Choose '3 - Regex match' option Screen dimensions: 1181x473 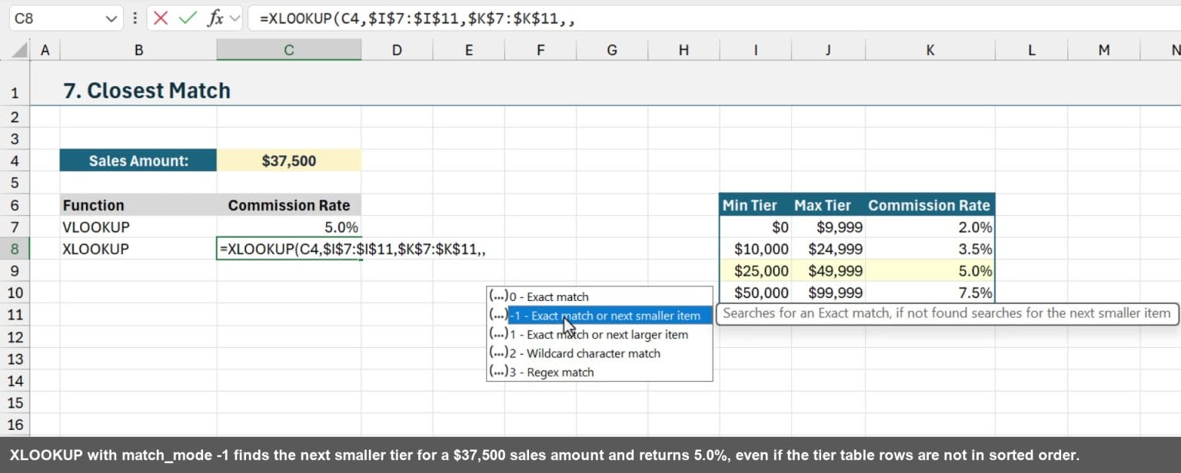600,372
